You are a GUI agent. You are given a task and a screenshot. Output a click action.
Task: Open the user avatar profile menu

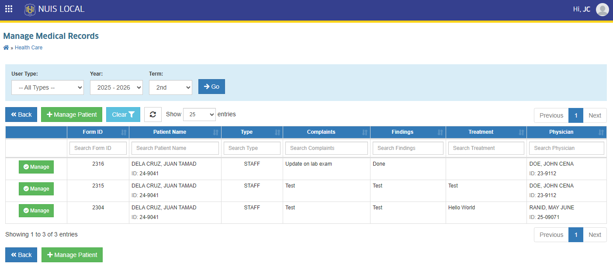coord(602,9)
